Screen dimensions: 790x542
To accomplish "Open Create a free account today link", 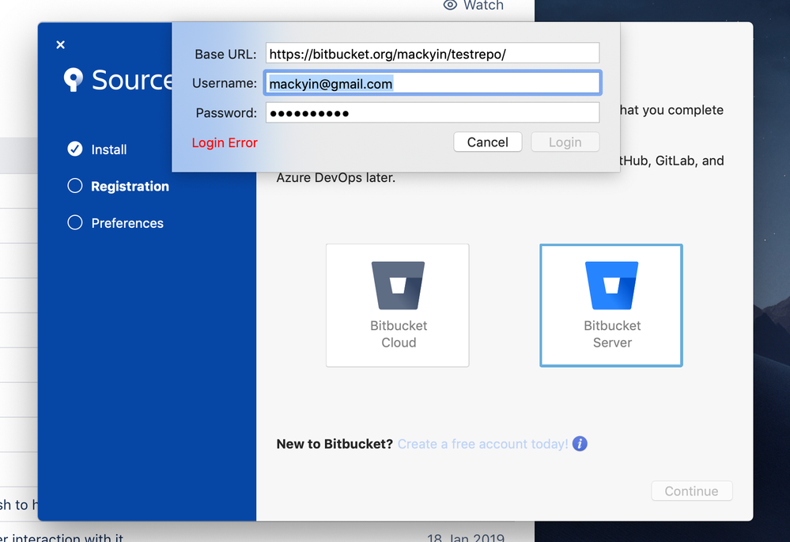I will (482, 444).
